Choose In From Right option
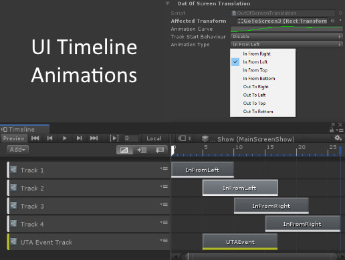Image resolution: width=345 pixels, height=260 pixels. pos(257,53)
